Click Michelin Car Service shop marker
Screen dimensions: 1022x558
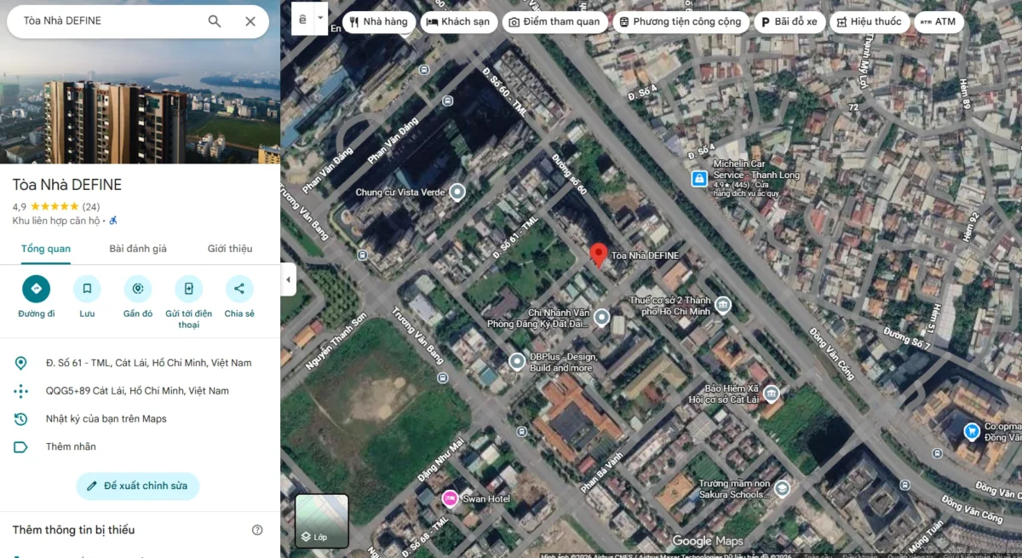pyautogui.click(x=698, y=179)
